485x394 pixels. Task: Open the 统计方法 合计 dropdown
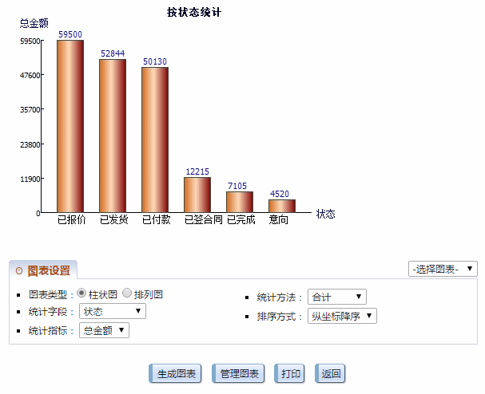[336, 297]
